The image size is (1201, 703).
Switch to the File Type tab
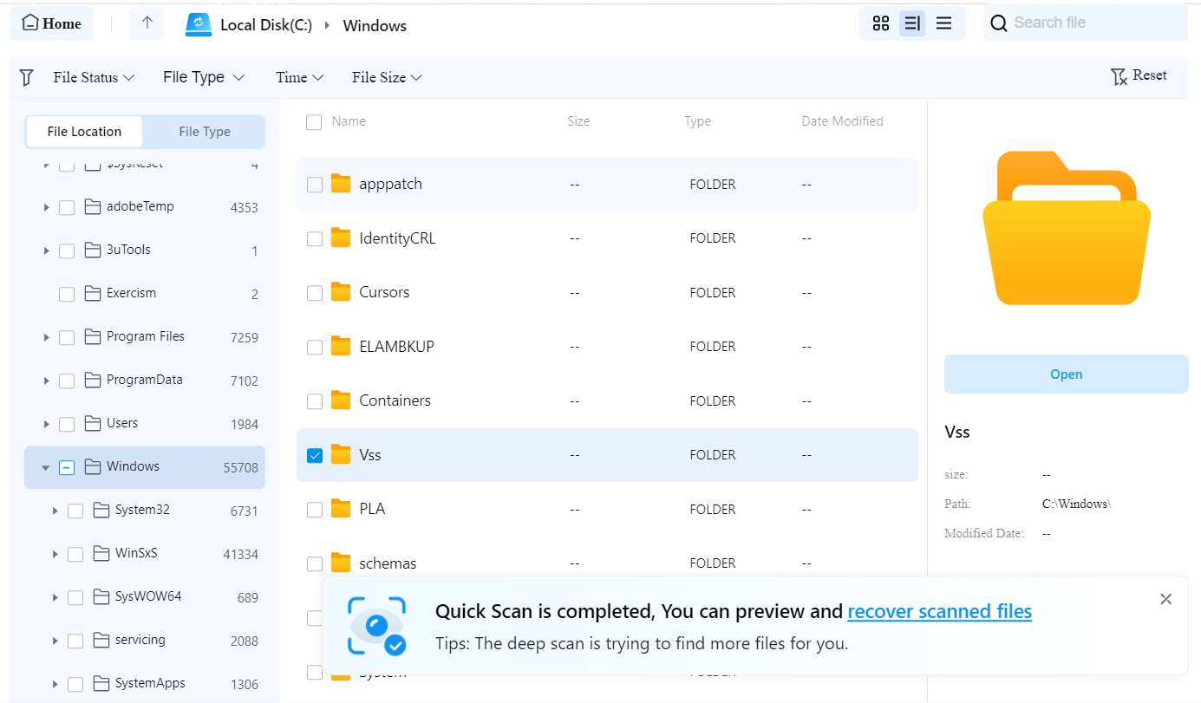[204, 131]
